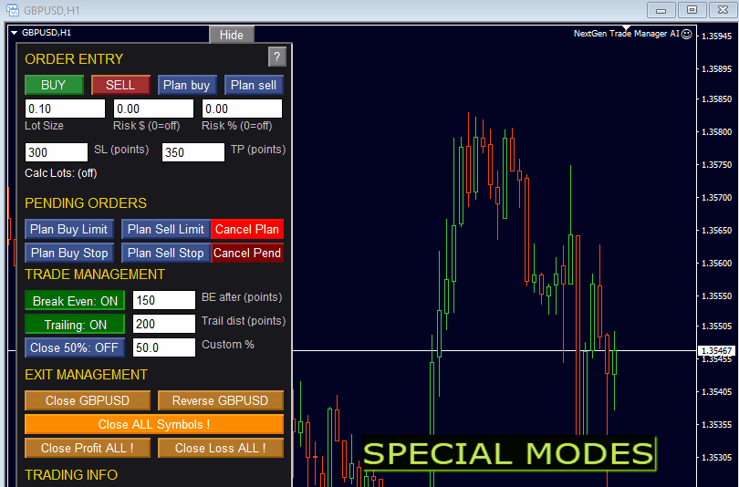Viewport: 739px width, 487px height.
Task: Expand the GBPUSD,H1 chart dropdown triangle
Action: 14,33
